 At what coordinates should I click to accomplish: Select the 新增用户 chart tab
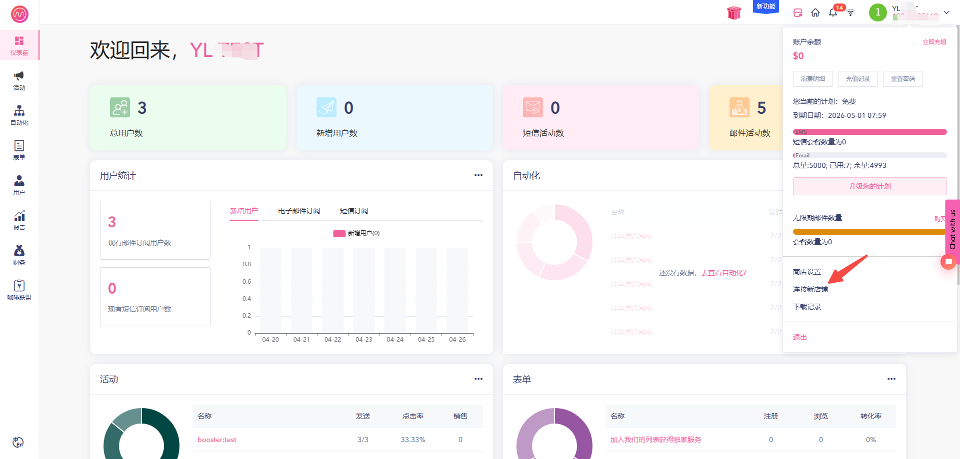pos(244,211)
